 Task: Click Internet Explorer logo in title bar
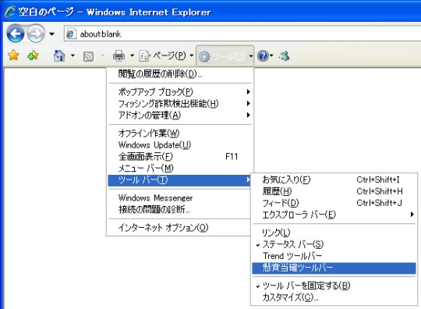(10, 12)
